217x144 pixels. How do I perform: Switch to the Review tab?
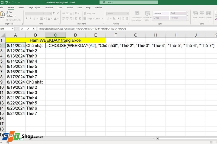click(x=70, y=8)
